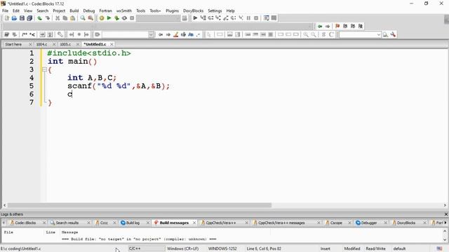Click the Windows (CR+LF) status bar entry
Screen dimensions: 449x252
pyautogui.click(x=182, y=248)
